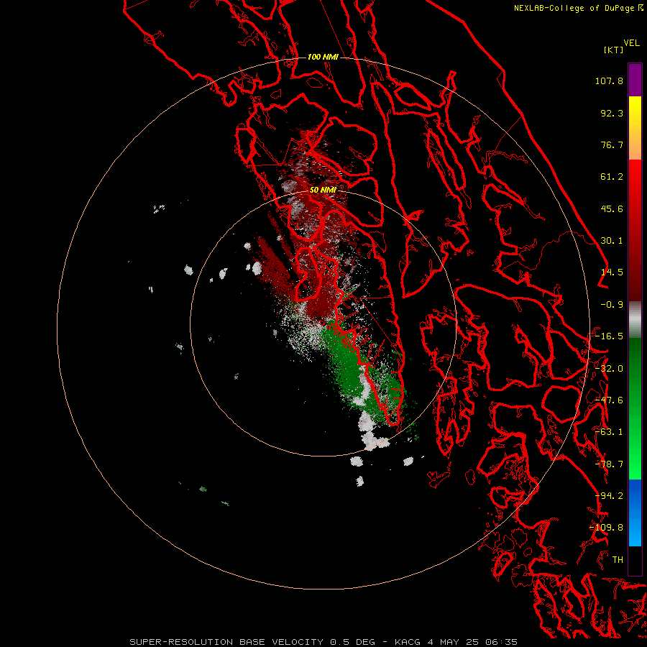Pick the green segment of color bar
The width and height of the screenshot is (647, 647).
[635, 408]
